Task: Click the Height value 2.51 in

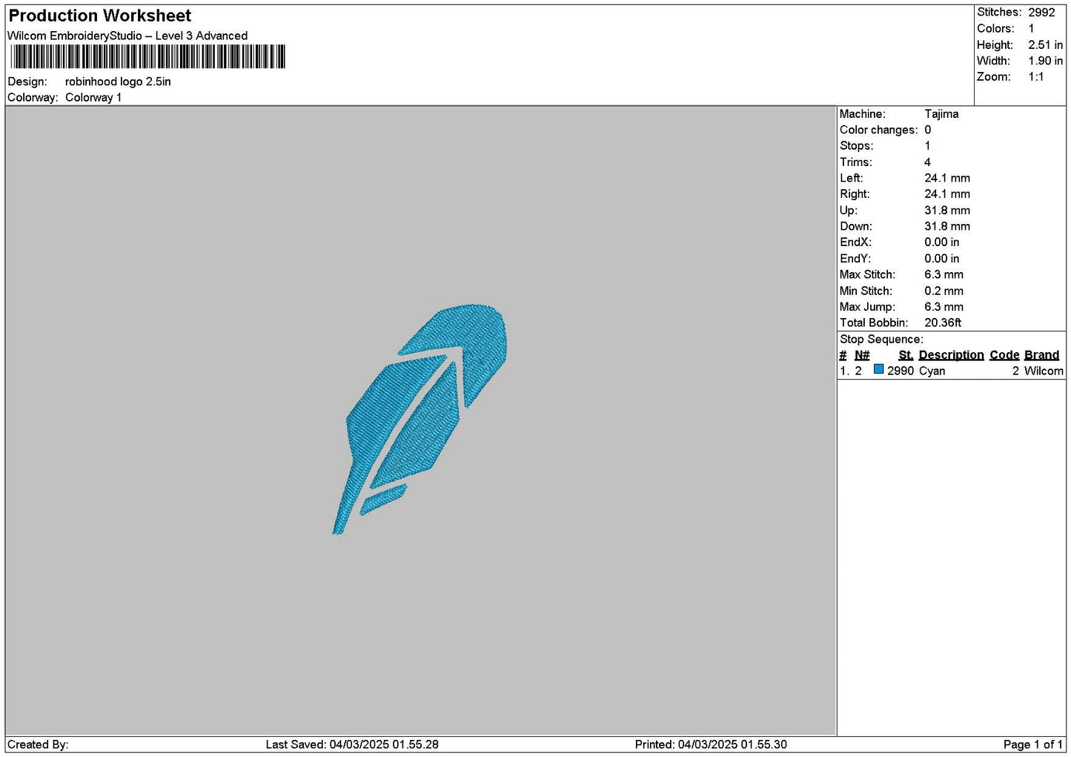Action: click(x=1045, y=44)
